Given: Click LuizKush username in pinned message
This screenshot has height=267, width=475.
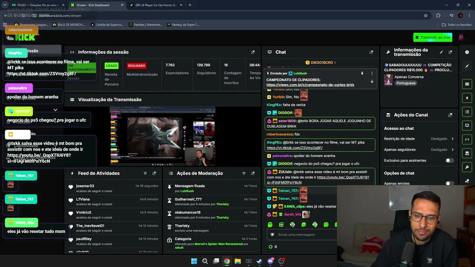Looking at the screenshot, I should click(300, 73).
